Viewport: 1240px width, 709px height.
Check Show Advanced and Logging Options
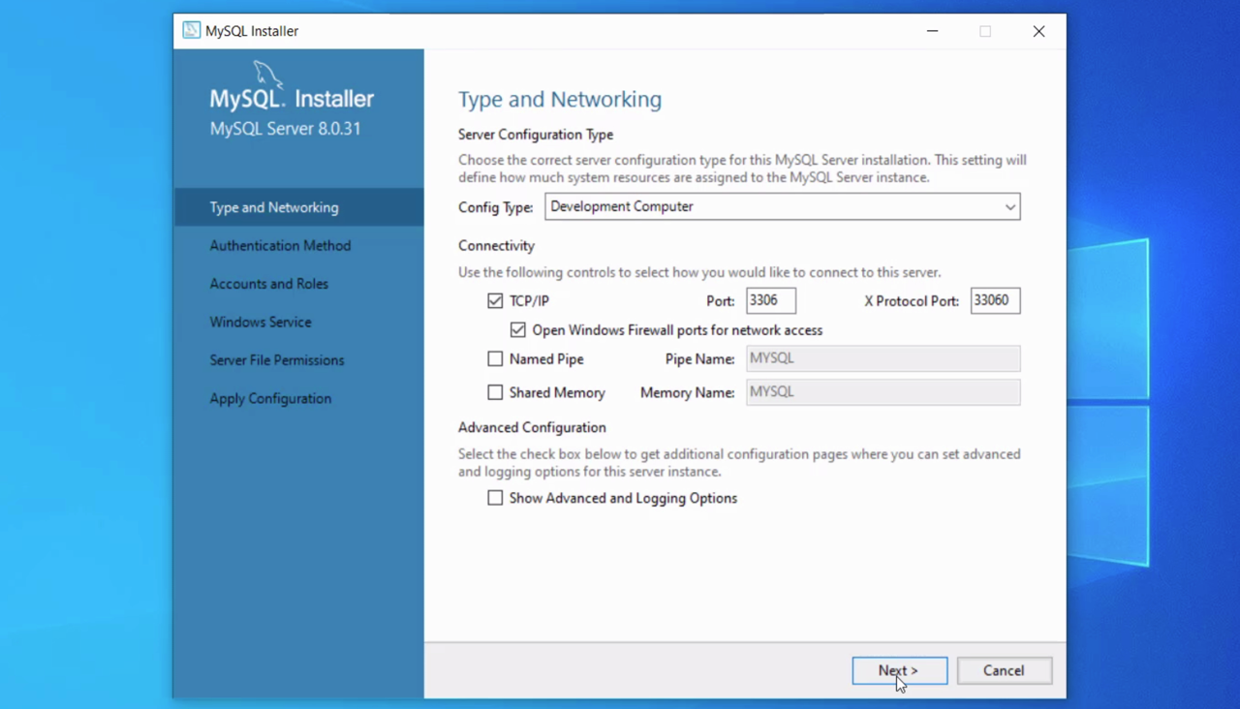coord(495,498)
